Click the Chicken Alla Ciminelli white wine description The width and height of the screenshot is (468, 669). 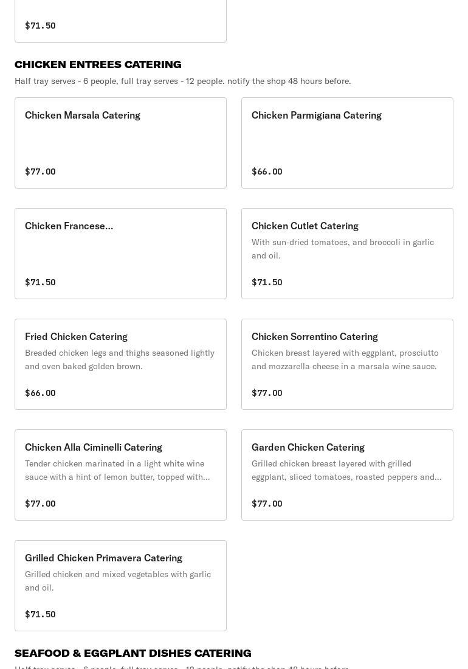(117, 470)
